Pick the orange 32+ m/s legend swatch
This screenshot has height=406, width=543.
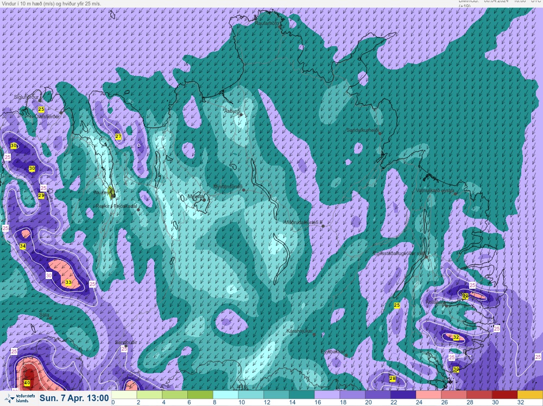(x=530, y=395)
